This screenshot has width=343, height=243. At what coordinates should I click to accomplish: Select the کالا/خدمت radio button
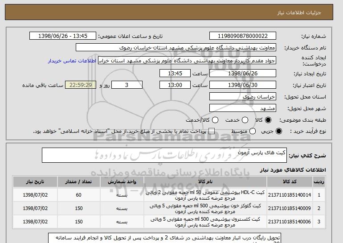[x=215, y=120]
